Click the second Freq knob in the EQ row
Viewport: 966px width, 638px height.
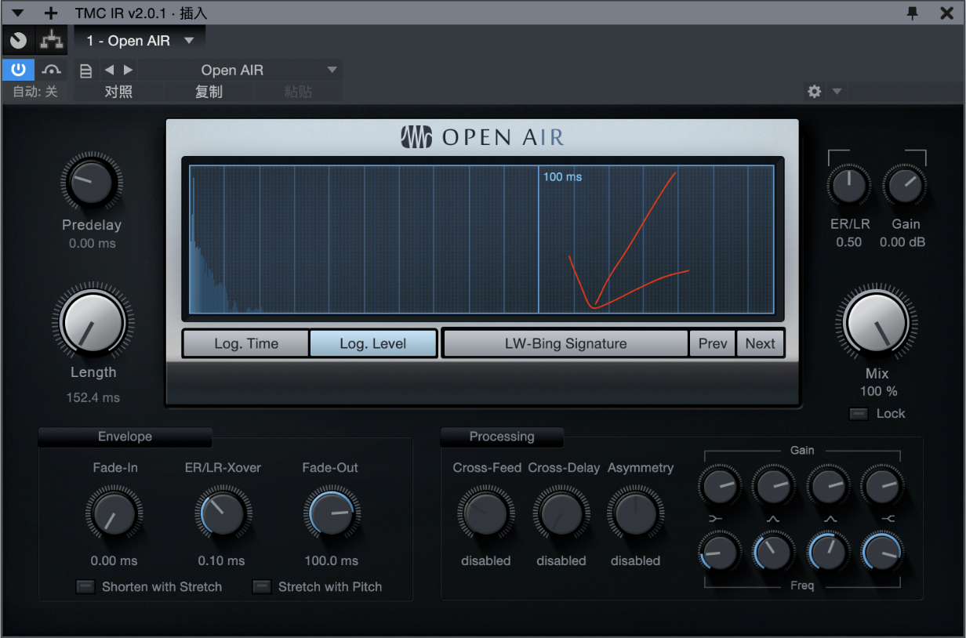click(x=773, y=553)
